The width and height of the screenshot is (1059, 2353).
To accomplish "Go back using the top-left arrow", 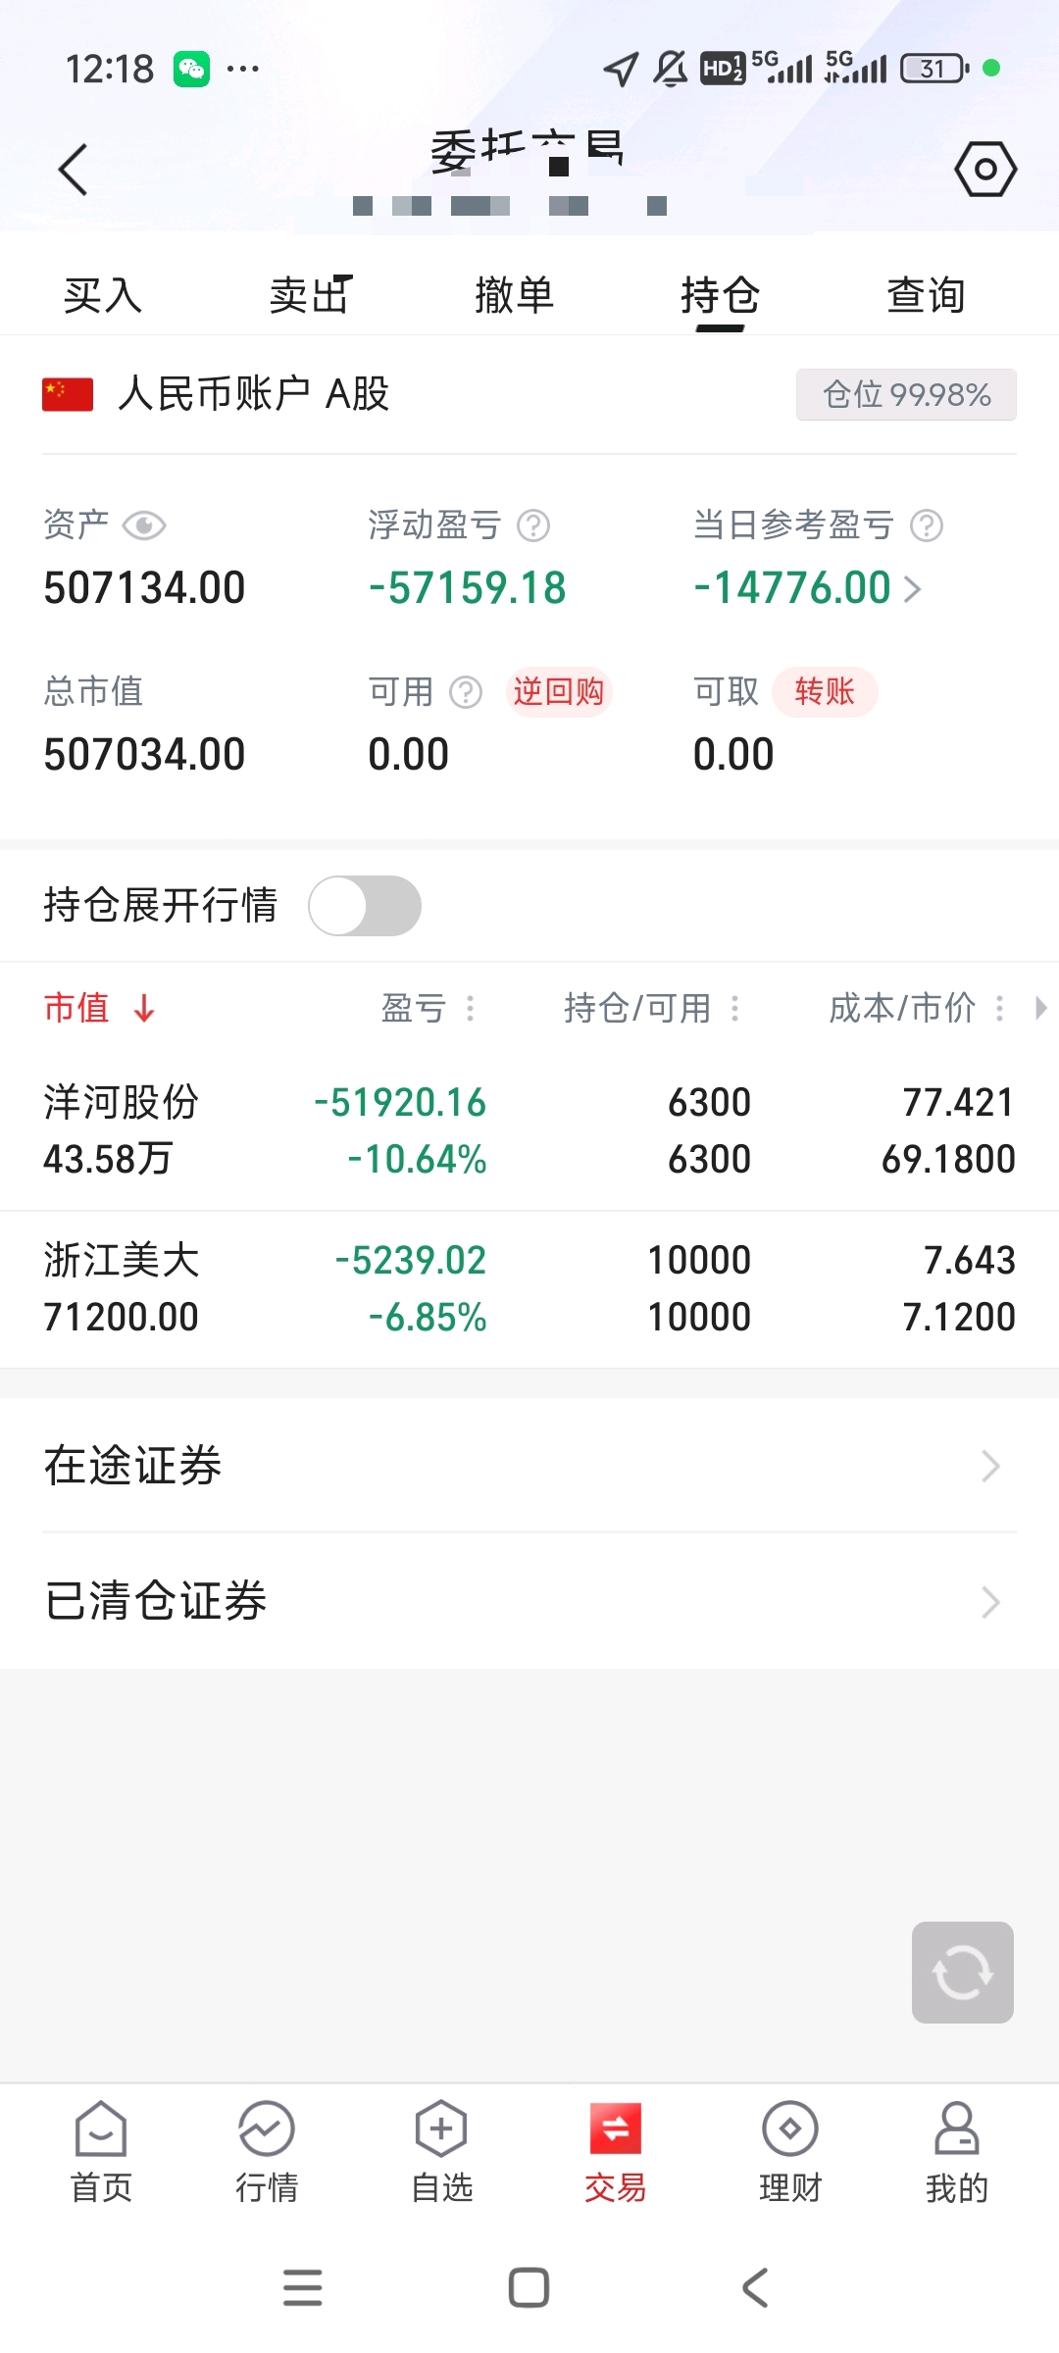I will click(74, 170).
